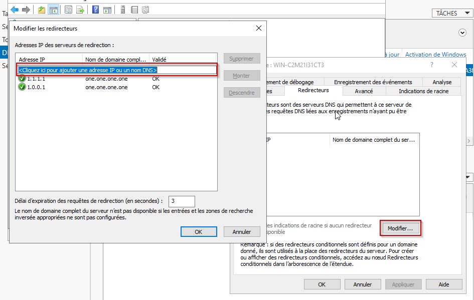
Task: Open the débogage logging tab
Action: [x=294, y=82]
